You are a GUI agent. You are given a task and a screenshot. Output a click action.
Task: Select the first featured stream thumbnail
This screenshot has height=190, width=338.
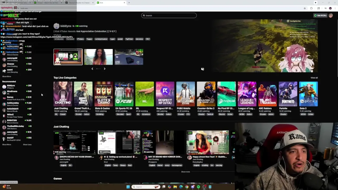[x=68, y=57]
